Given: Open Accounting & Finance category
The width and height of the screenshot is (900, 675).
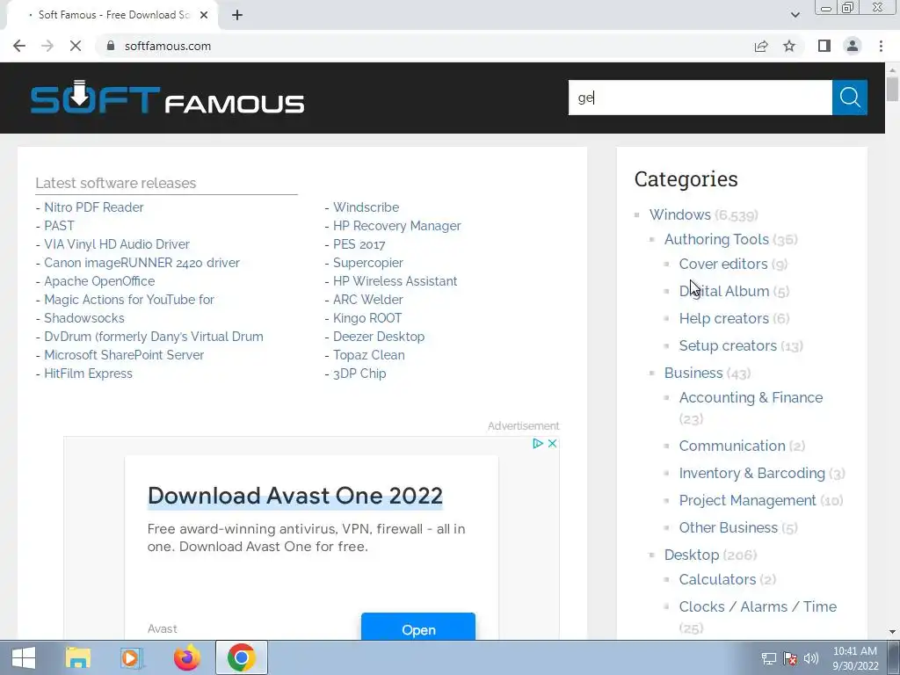Looking at the screenshot, I should coord(751,397).
